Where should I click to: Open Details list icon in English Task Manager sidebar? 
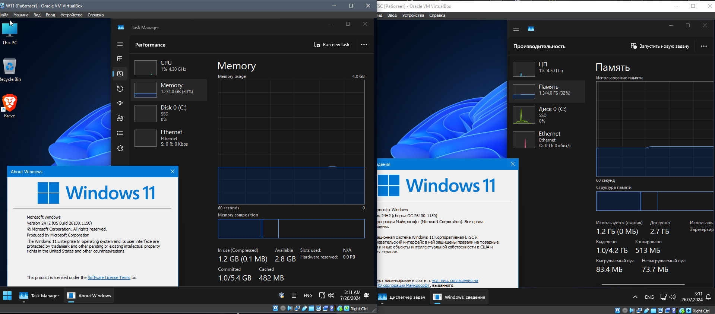(x=120, y=133)
